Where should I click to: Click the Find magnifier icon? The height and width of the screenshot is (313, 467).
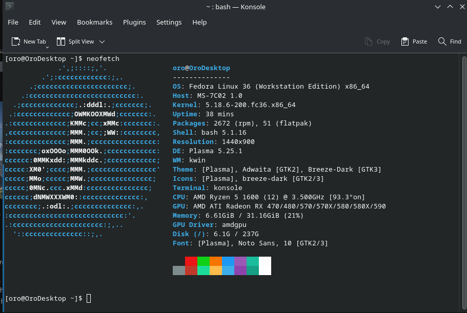coord(442,41)
